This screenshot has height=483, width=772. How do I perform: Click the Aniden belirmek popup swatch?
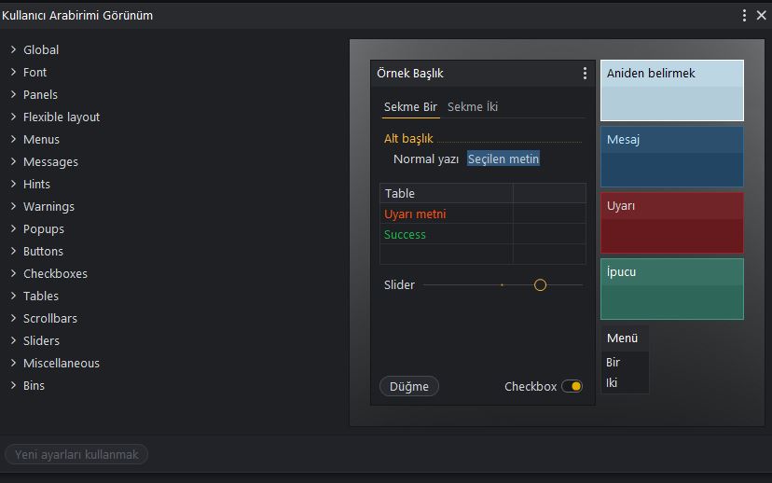click(672, 90)
